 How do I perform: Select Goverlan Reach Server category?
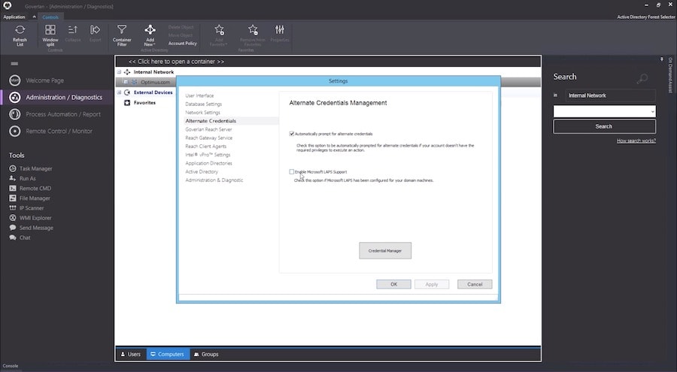208,129
